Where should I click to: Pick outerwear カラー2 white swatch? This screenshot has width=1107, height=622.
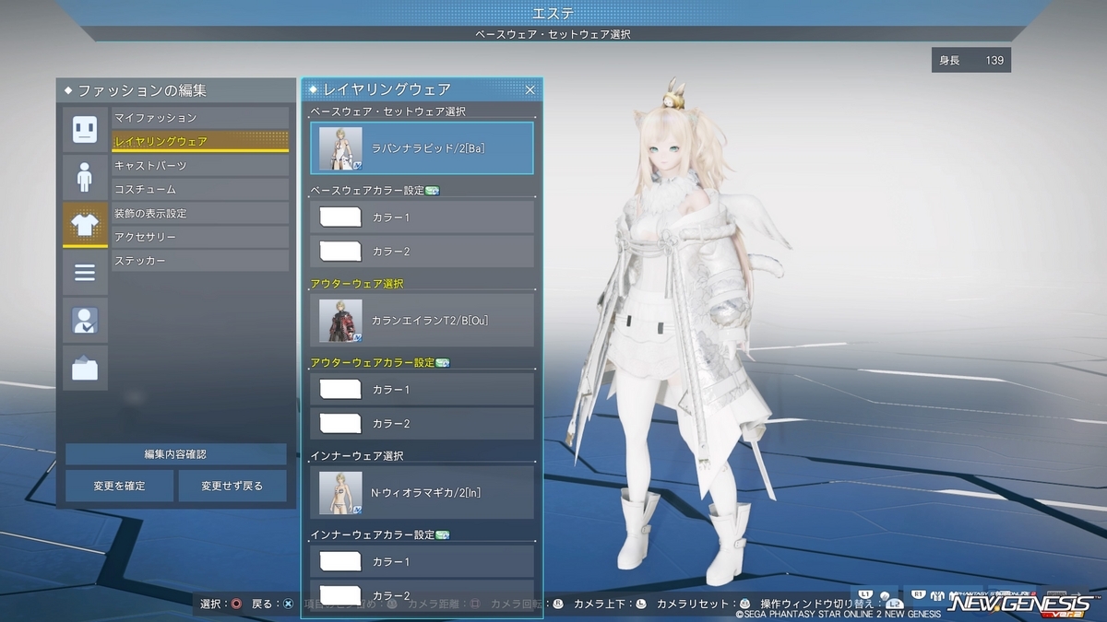point(339,423)
